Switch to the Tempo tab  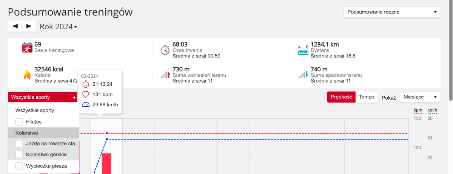(366, 97)
